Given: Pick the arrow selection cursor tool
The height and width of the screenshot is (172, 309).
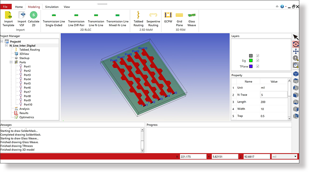Looking at the screenshot, I should coord(296,37).
